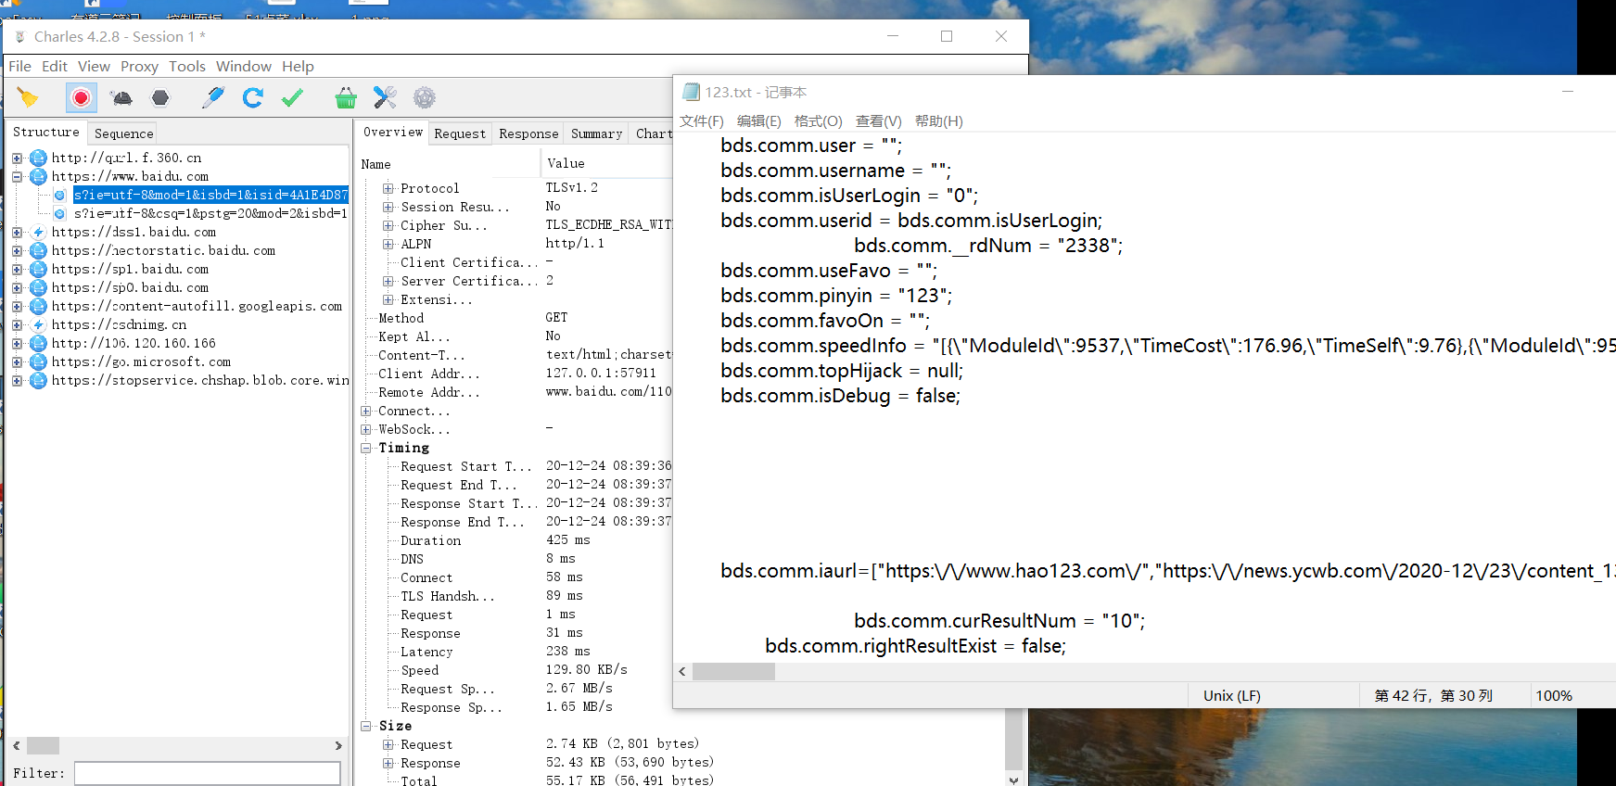Collapse the https://www.baidu.com node
This screenshot has height=786, width=1616.
17,176
